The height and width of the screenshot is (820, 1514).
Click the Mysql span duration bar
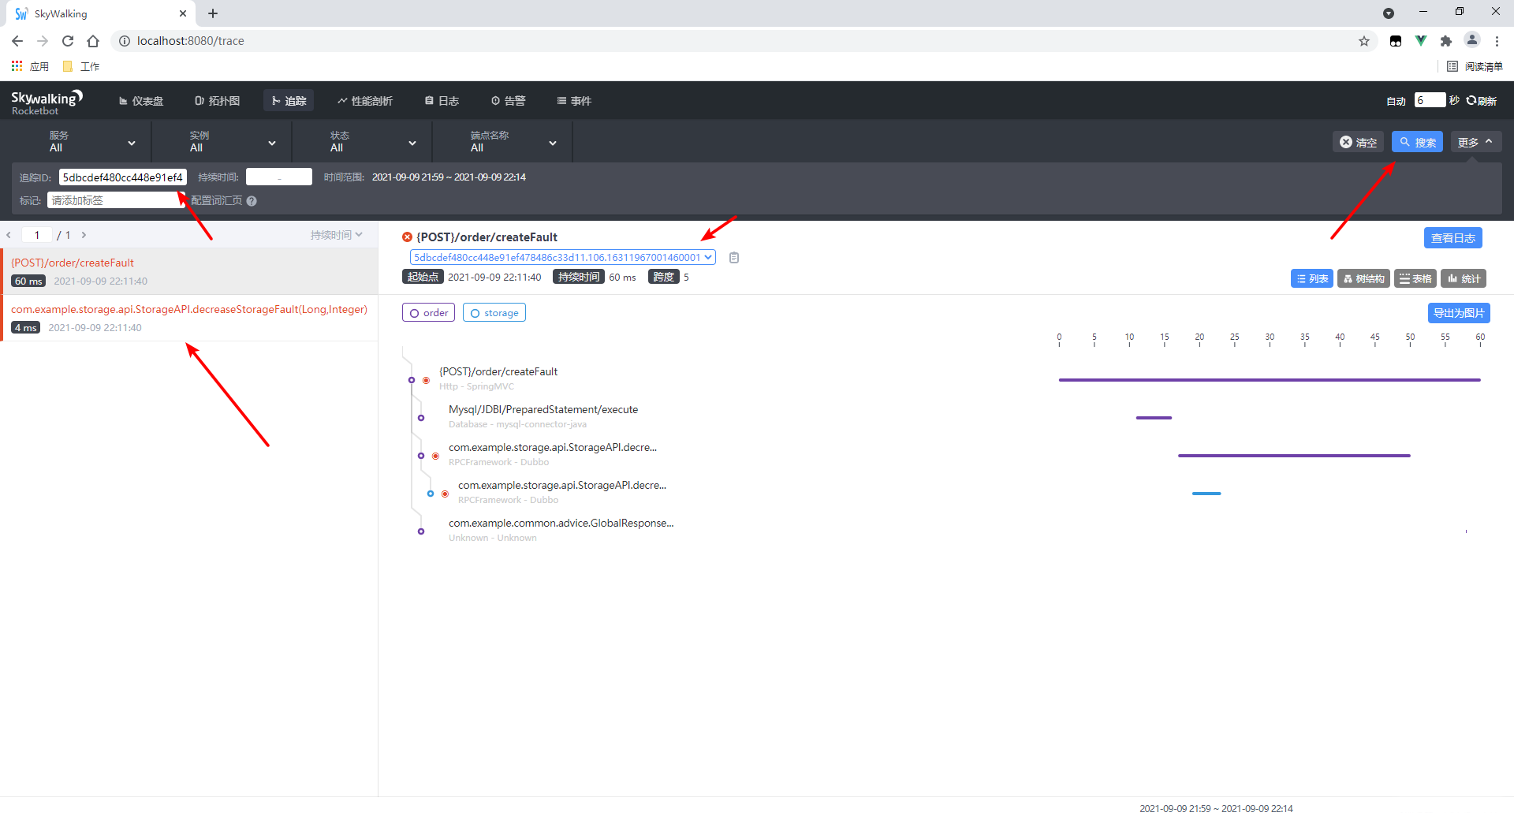point(1154,418)
